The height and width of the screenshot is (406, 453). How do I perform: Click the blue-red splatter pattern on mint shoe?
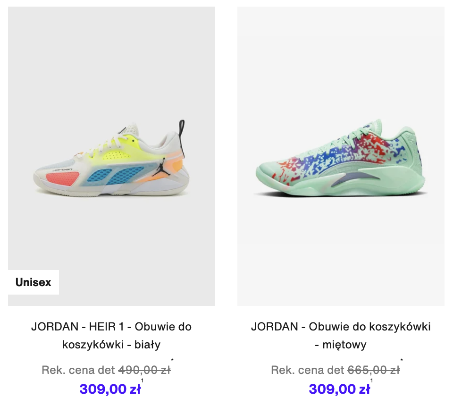[341, 158]
